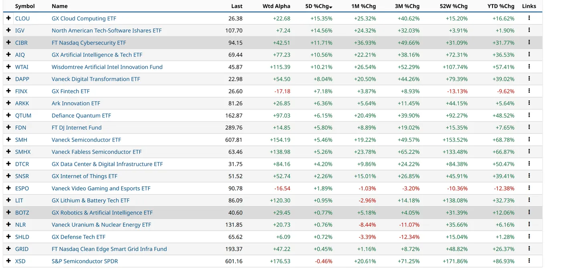Screen dimensions: 561x279
Task: Open Defiance Quantum ETF link
Action: coord(81,115)
